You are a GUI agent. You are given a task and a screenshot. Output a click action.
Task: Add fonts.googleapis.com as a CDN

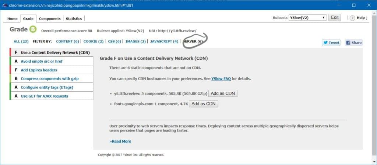(203, 104)
